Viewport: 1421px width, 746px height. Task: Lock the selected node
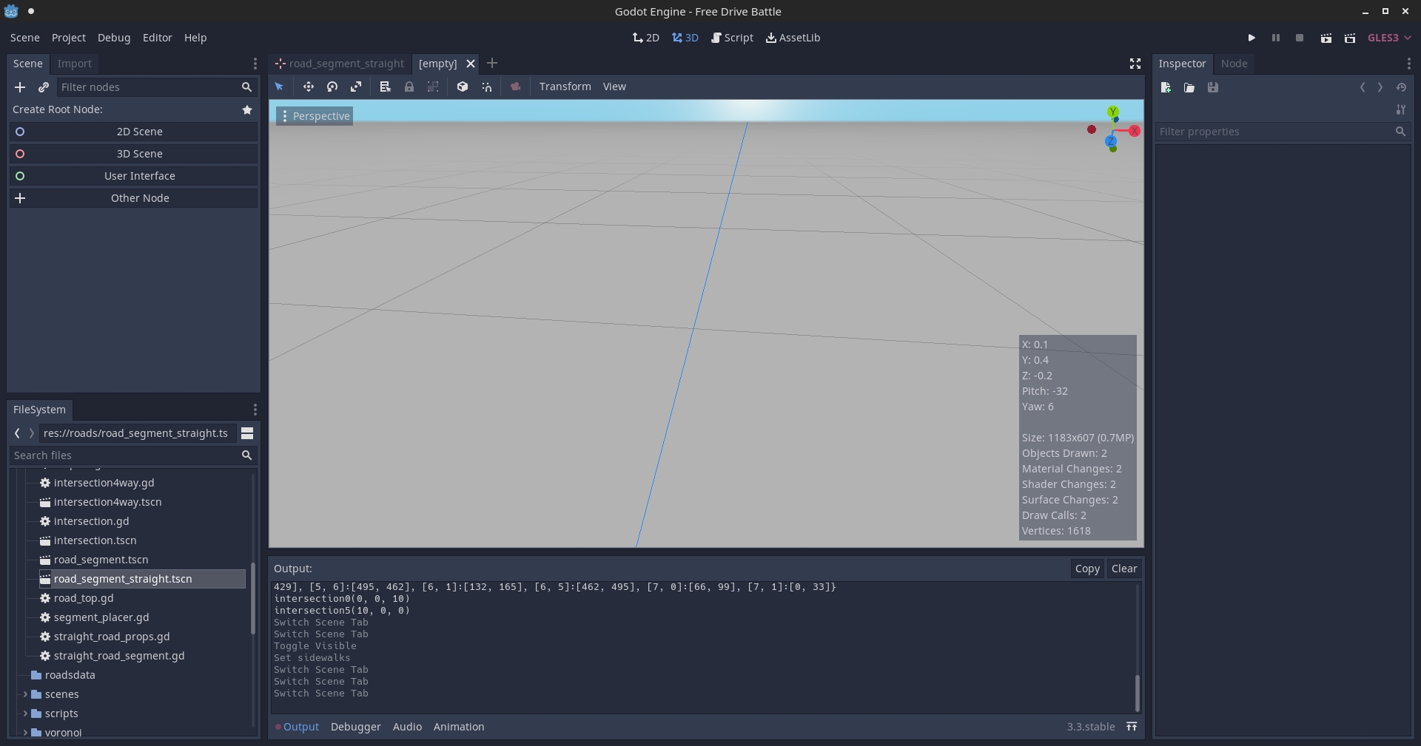409,87
